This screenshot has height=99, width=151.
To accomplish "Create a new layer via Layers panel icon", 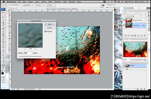I will pyautogui.click(x=141, y=36).
